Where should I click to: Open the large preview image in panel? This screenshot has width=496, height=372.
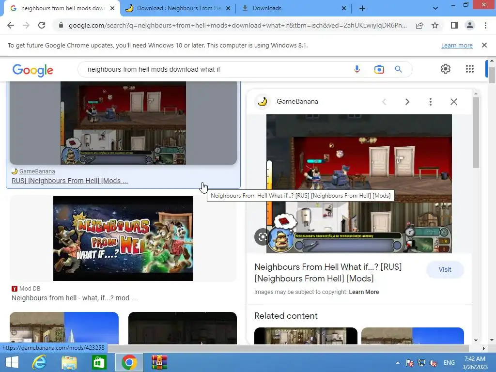pos(359,184)
